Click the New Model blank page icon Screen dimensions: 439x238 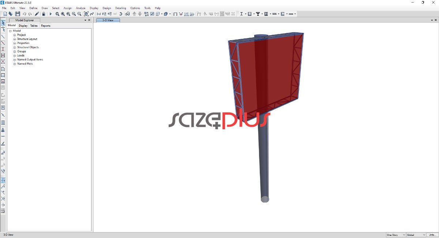click(x=5, y=14)
